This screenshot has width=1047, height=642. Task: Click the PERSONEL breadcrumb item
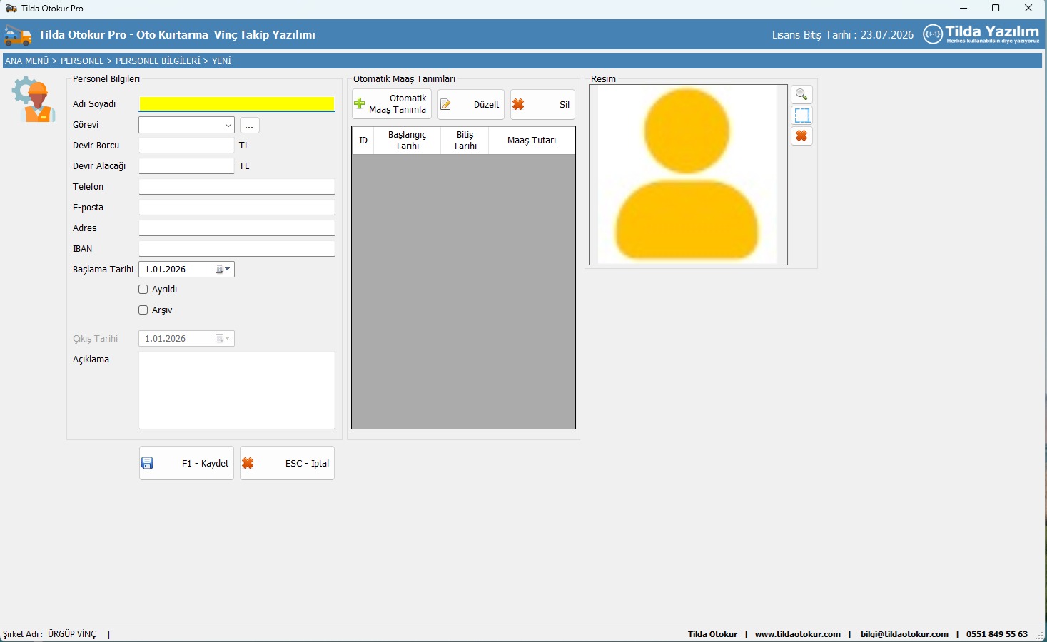[x=82, y=61]
